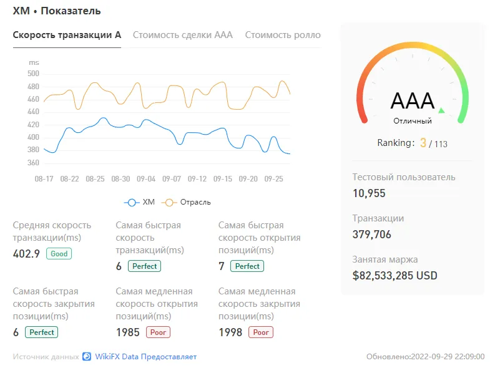Viewport: 490px width, 368px height.
Task: Click the XM • Показатель heading
Action: tap(57, 11)
